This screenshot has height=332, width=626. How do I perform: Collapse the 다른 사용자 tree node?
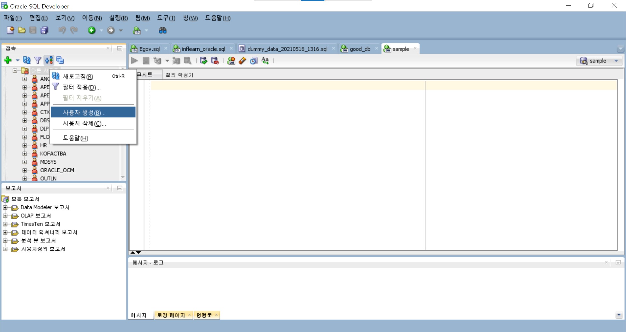point(15,70)
